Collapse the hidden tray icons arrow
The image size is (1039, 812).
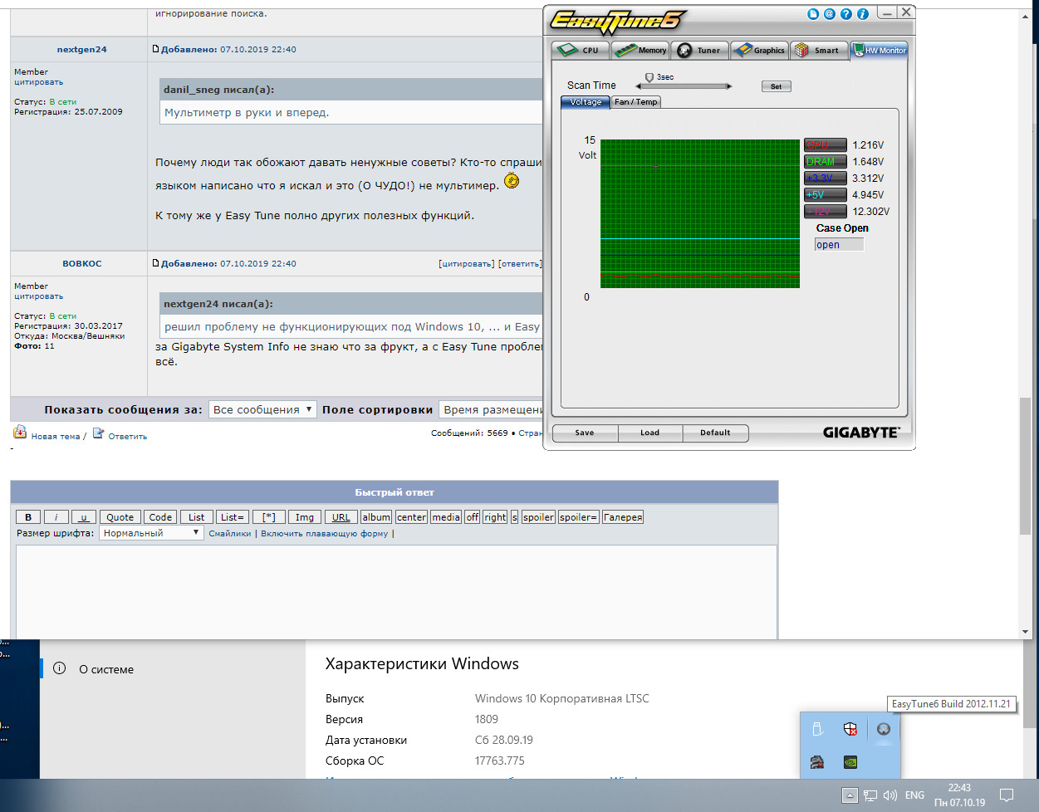tap(850, 795)
